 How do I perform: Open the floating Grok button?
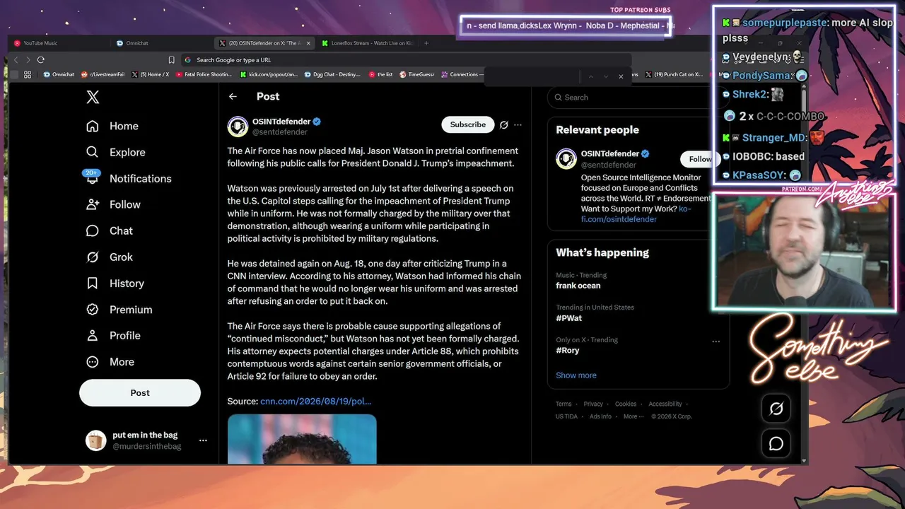click(776, 409)
